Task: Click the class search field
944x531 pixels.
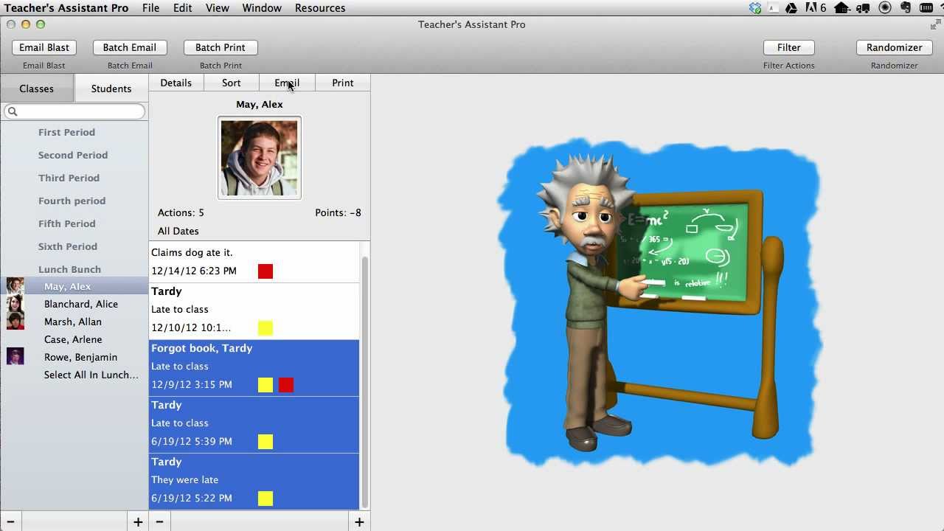Action: click(74, 111)
